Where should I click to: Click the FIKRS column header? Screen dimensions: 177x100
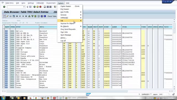(144, 27)
